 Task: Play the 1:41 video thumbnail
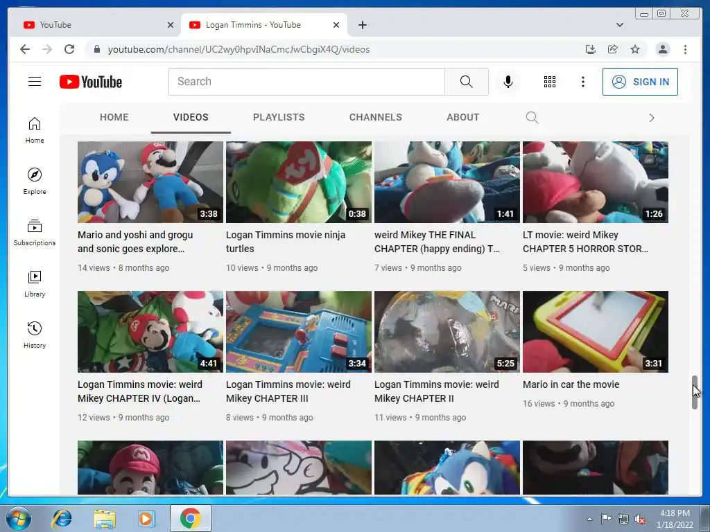pos(447,182)
